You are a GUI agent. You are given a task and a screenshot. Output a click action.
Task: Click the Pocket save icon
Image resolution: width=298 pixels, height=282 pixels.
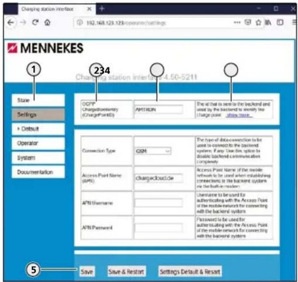[248, 22]
